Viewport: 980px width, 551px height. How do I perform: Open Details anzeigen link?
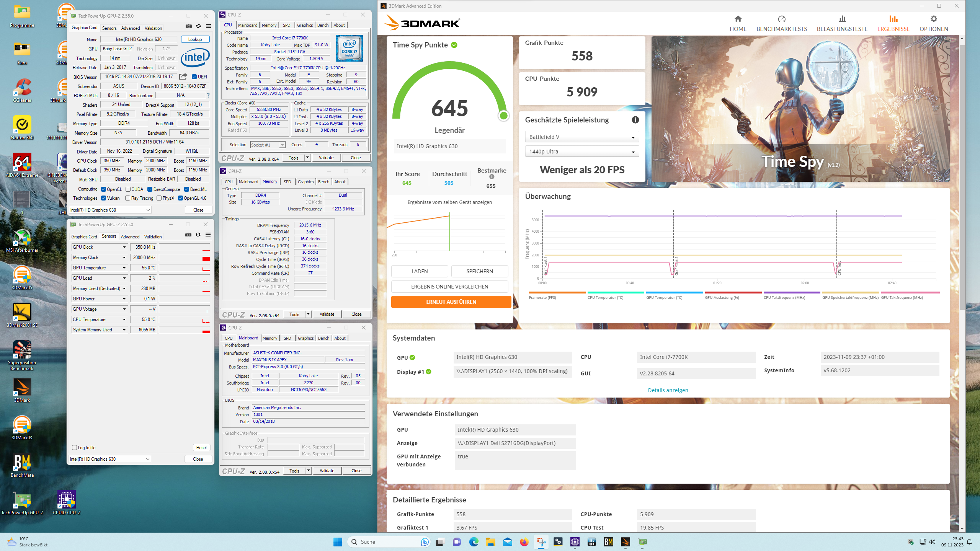point(668,390)
